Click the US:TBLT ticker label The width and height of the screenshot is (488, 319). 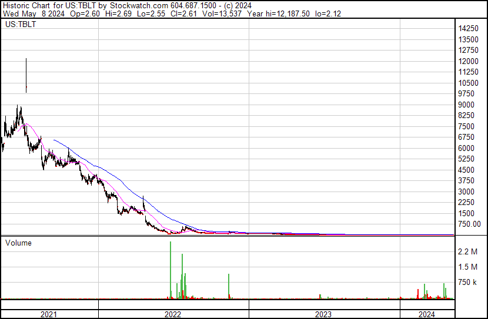[x=19, y=25]
